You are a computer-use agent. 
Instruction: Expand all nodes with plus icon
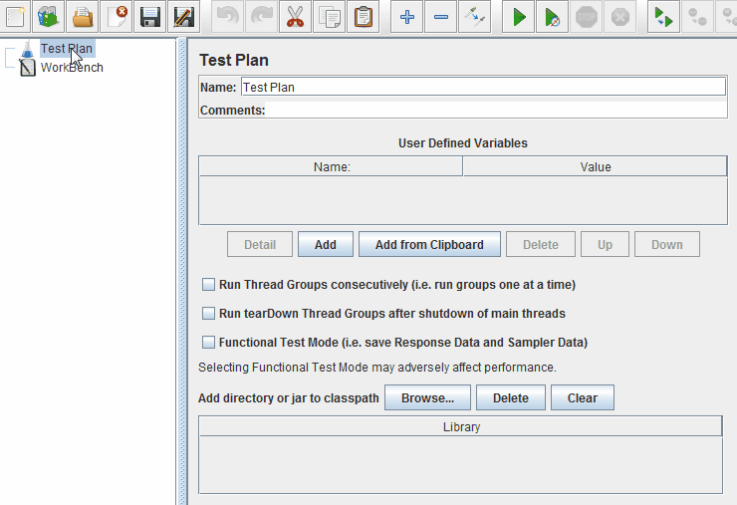407,17
